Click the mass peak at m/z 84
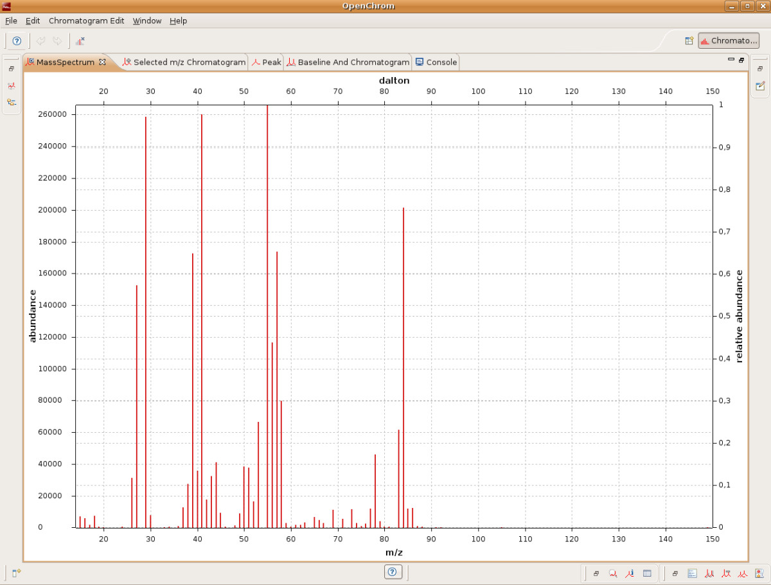The width and height of the screenshot is (771, 585). [x=403, y=367]
